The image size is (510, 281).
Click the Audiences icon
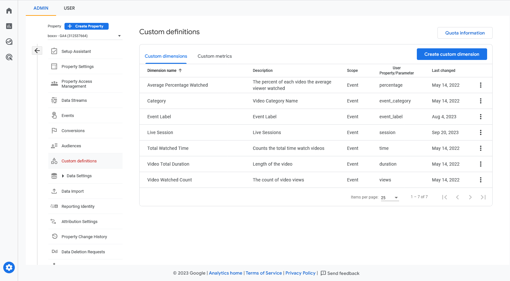tap(54, 146)
